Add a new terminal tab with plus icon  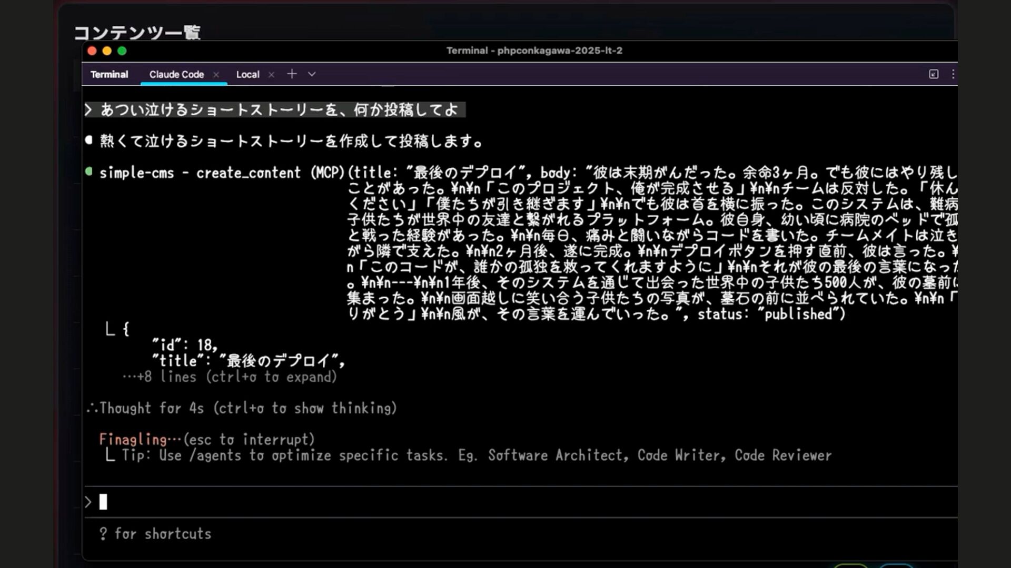(x=292, y=74)
